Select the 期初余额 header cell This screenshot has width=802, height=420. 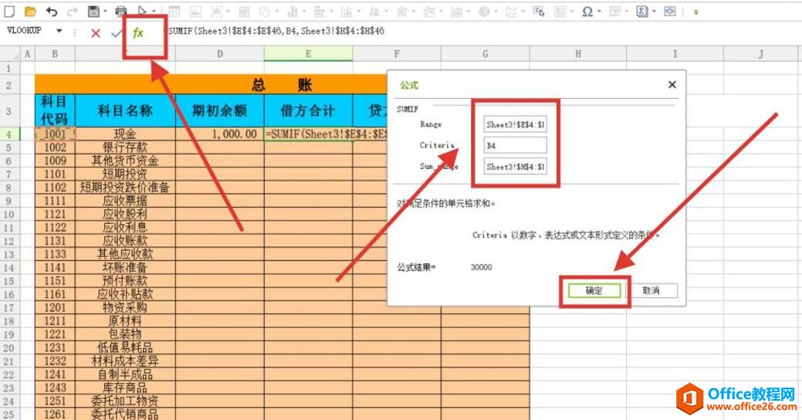tap(219, 110)
